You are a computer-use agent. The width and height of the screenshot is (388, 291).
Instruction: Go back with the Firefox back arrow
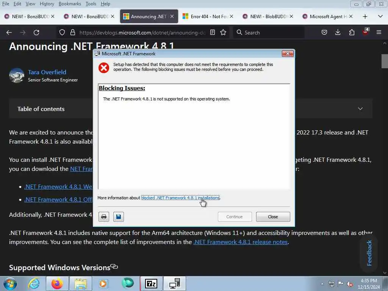(9, 33)
